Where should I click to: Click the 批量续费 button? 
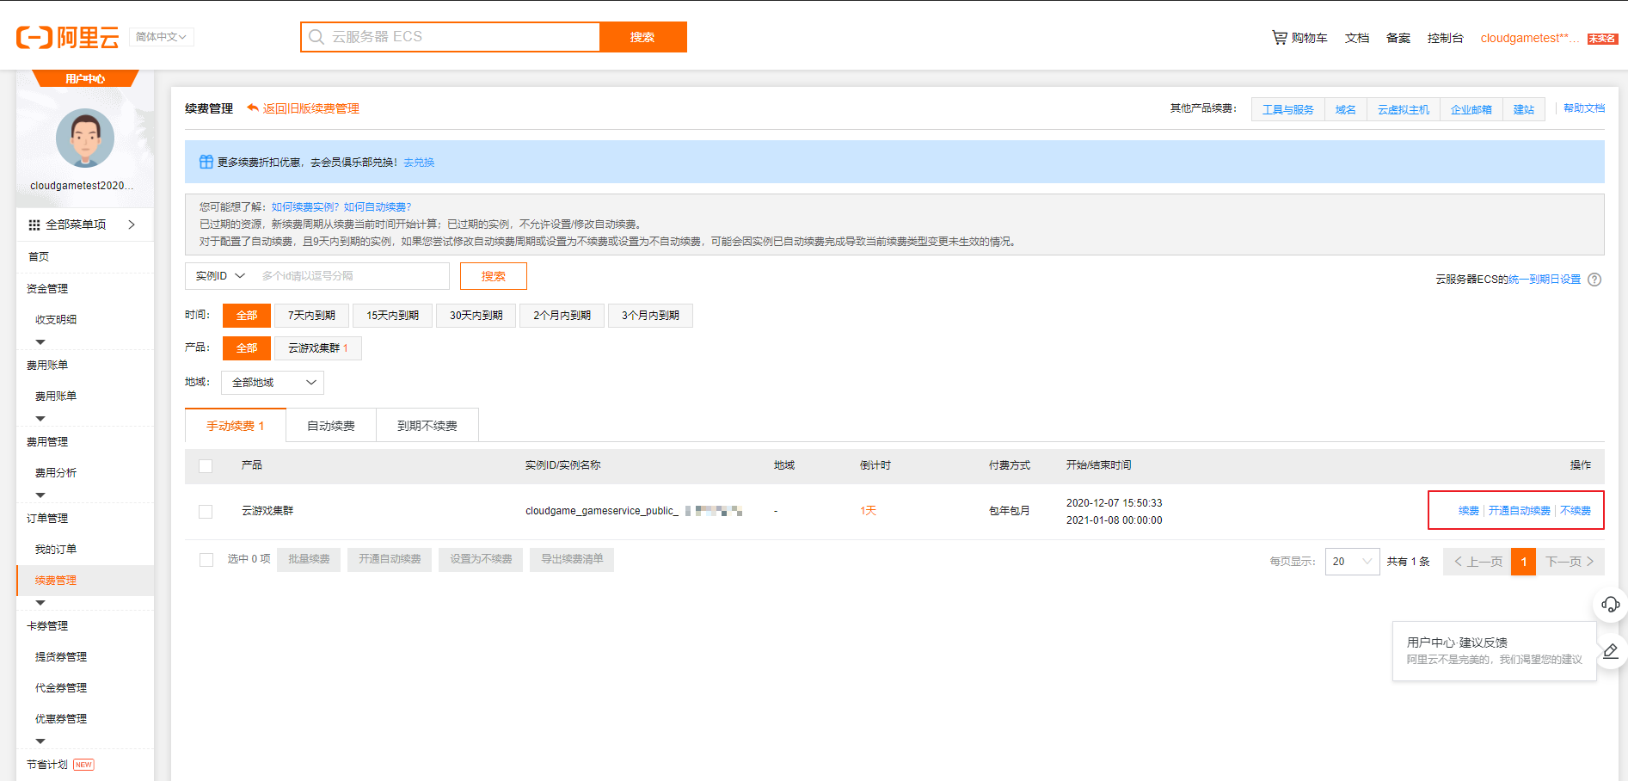pyautogui.click(x=309, y=560)
